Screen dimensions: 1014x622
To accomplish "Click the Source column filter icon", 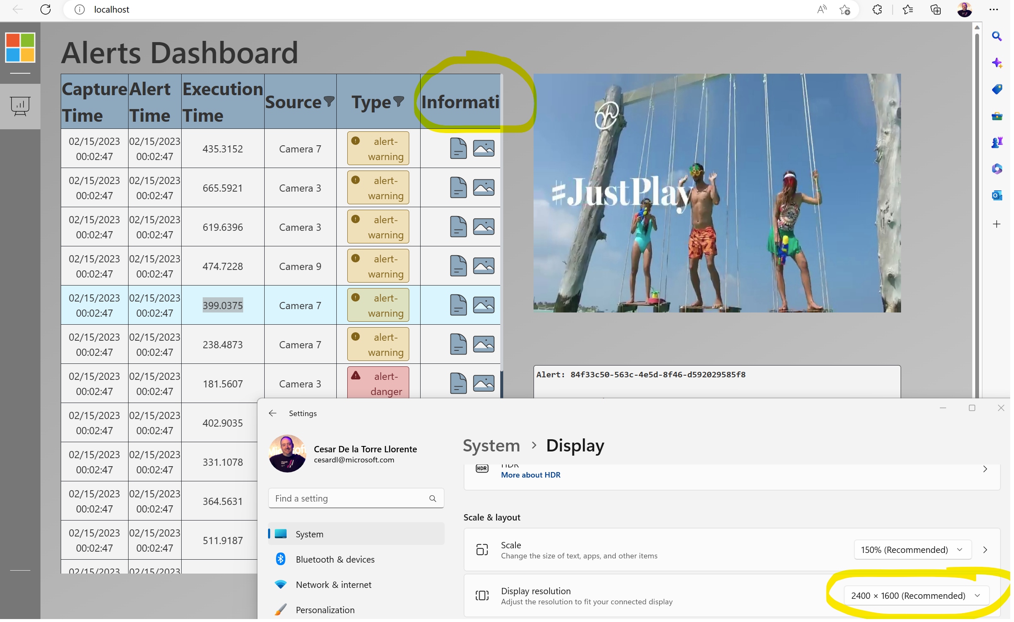I will pos(329,101).
